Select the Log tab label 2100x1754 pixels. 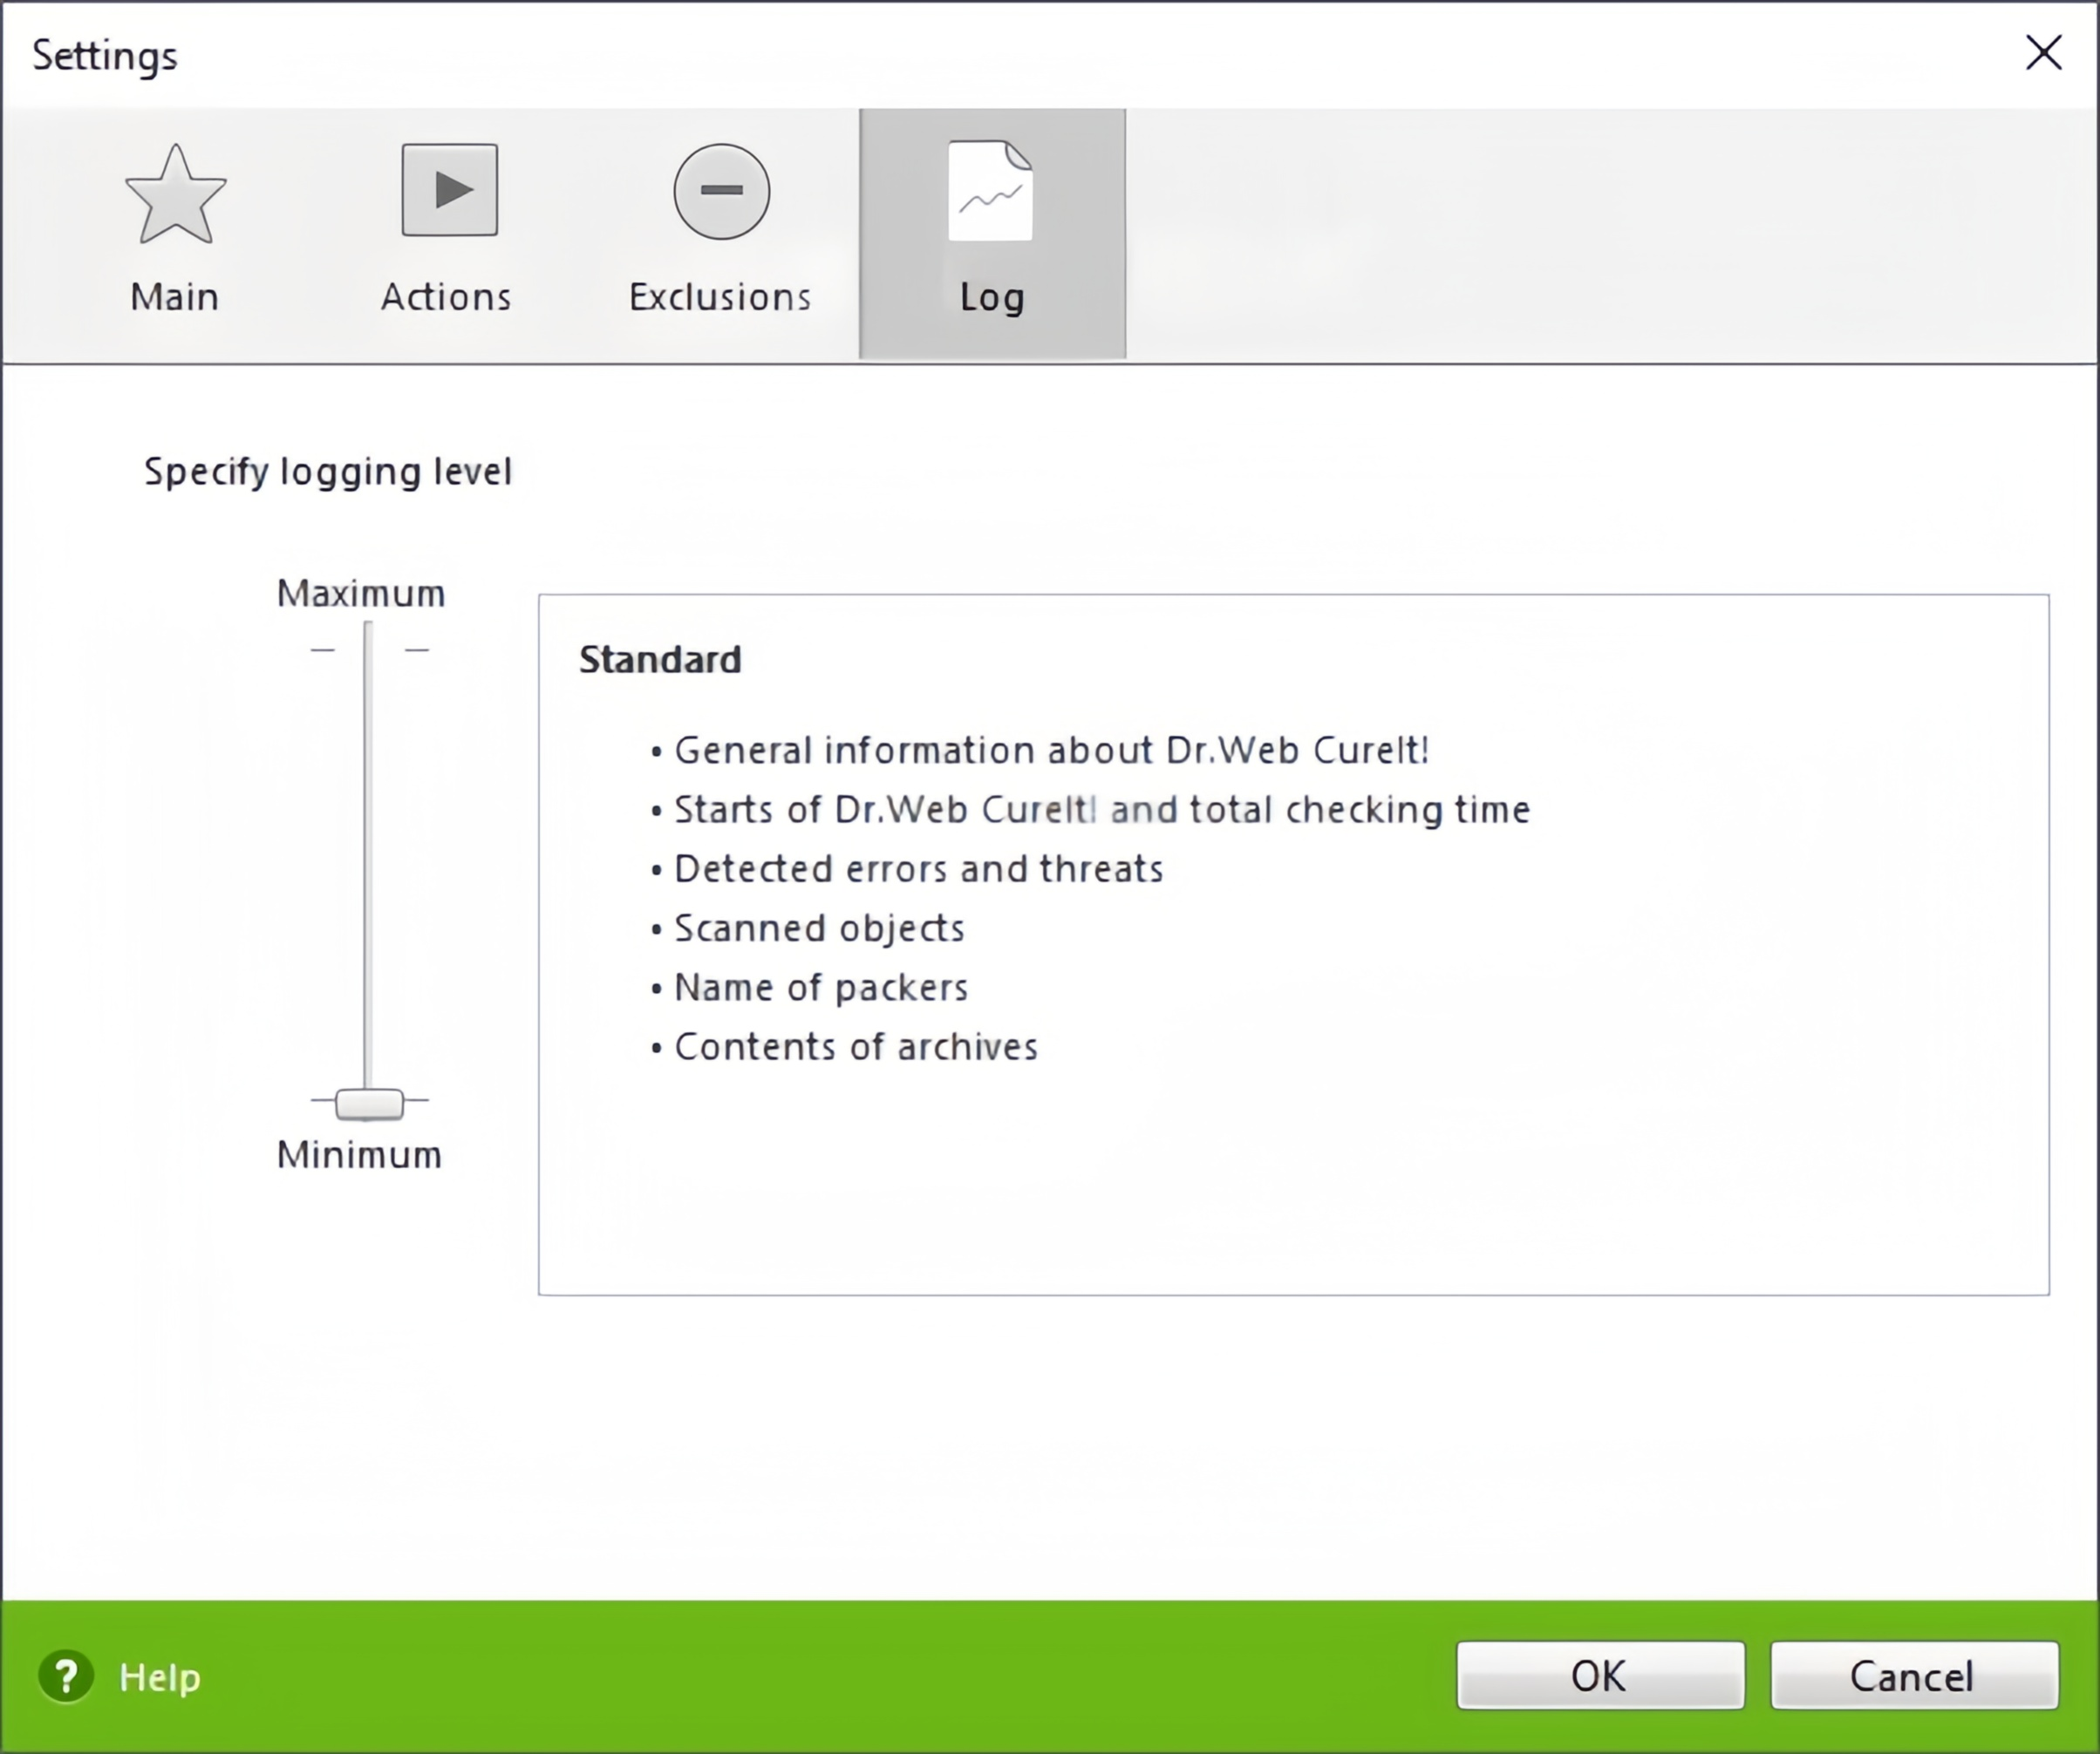click(992, 298)
